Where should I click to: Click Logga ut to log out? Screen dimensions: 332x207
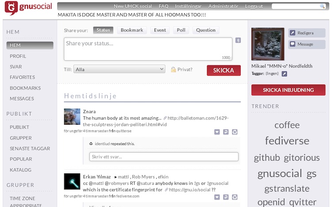(x=254, y=6)
